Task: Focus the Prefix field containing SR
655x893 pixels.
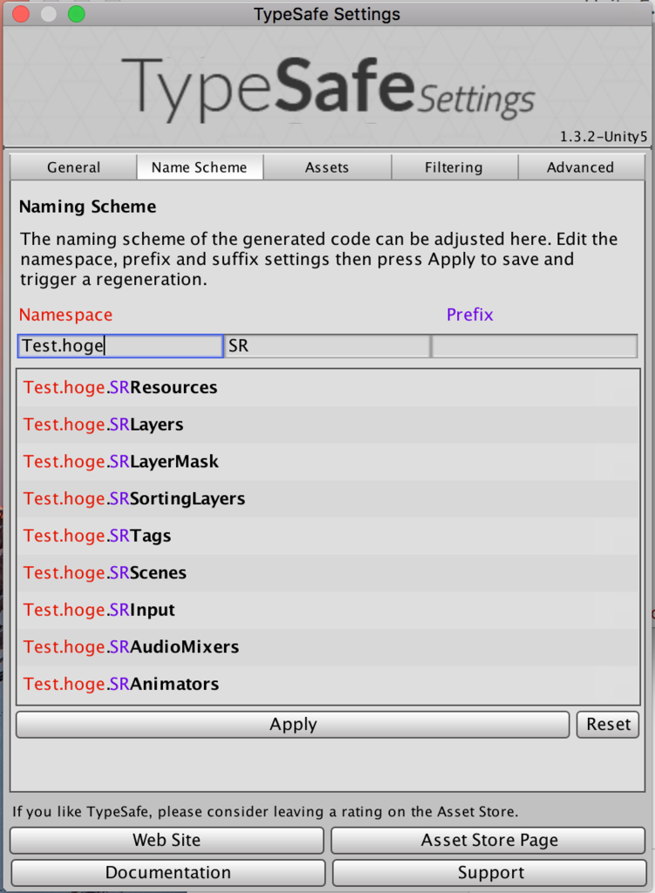Action: (328, 345)
